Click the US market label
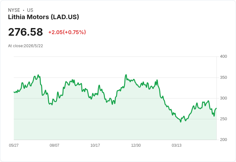Image resolution: width=236 pixels, height=162 pixels. pos(30,10)
